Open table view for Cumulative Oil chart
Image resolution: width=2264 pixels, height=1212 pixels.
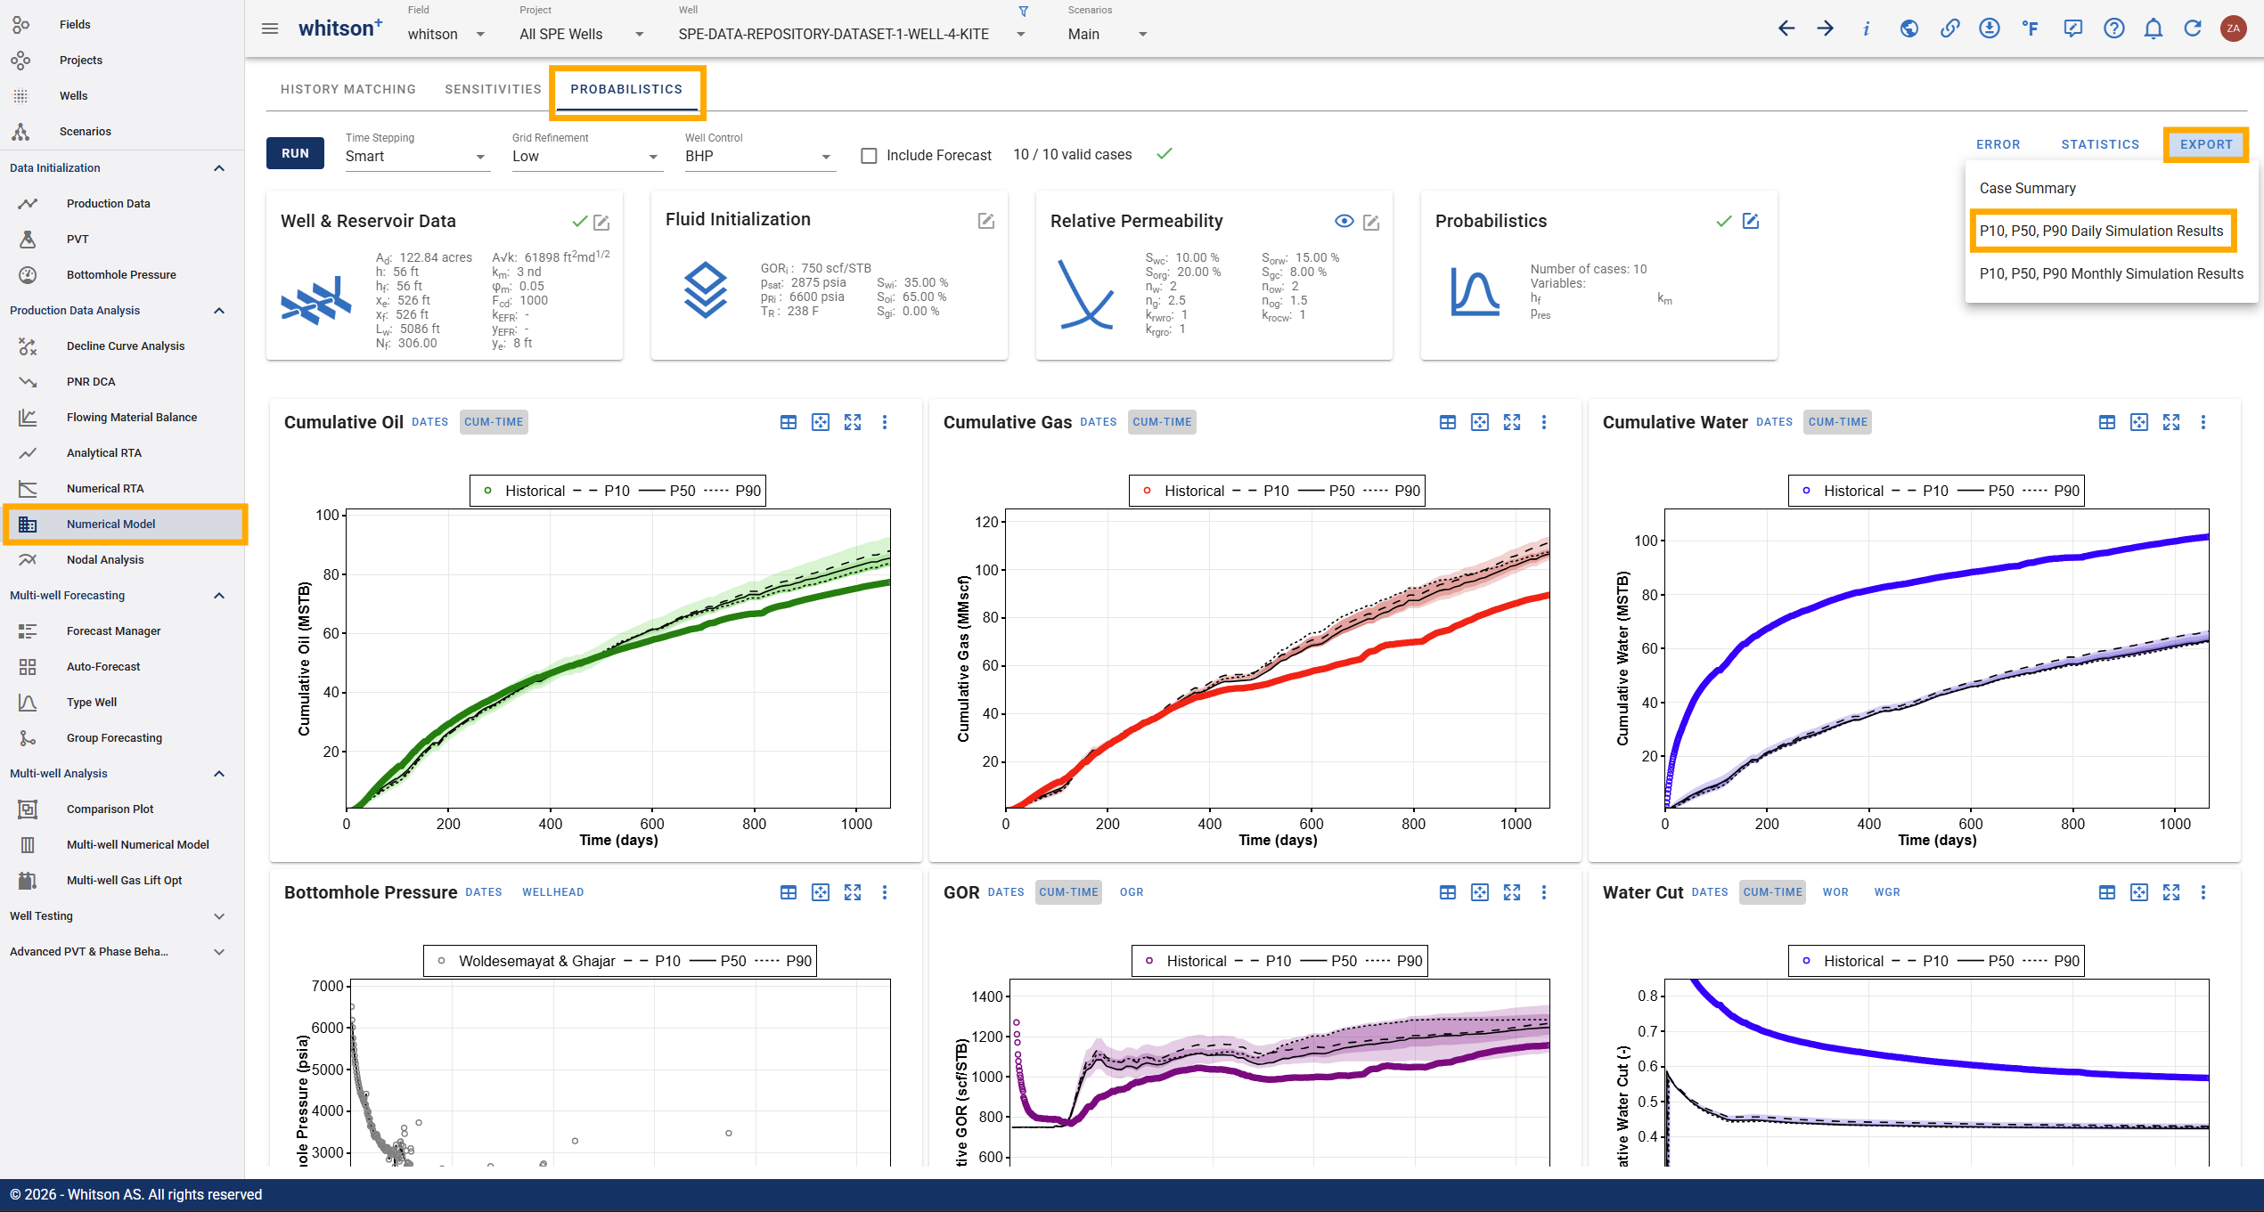click(x=789, y=422)
